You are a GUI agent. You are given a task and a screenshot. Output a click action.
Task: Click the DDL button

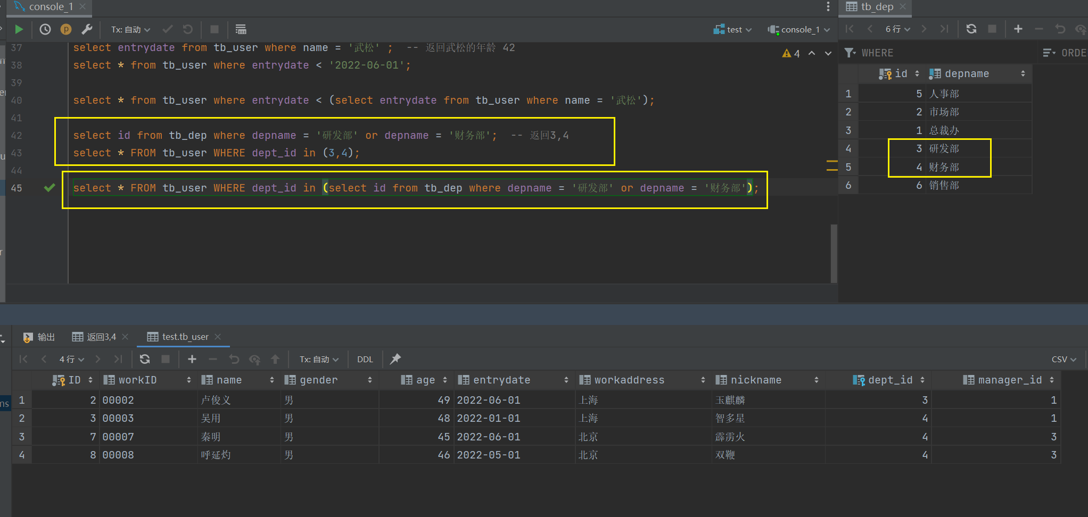tap(365, 360)
